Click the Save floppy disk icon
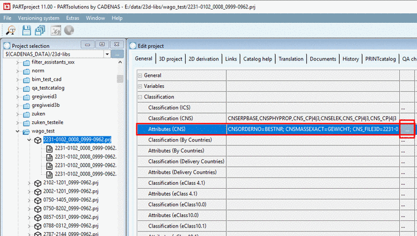417x236 pixels. (x=26, y=31)
